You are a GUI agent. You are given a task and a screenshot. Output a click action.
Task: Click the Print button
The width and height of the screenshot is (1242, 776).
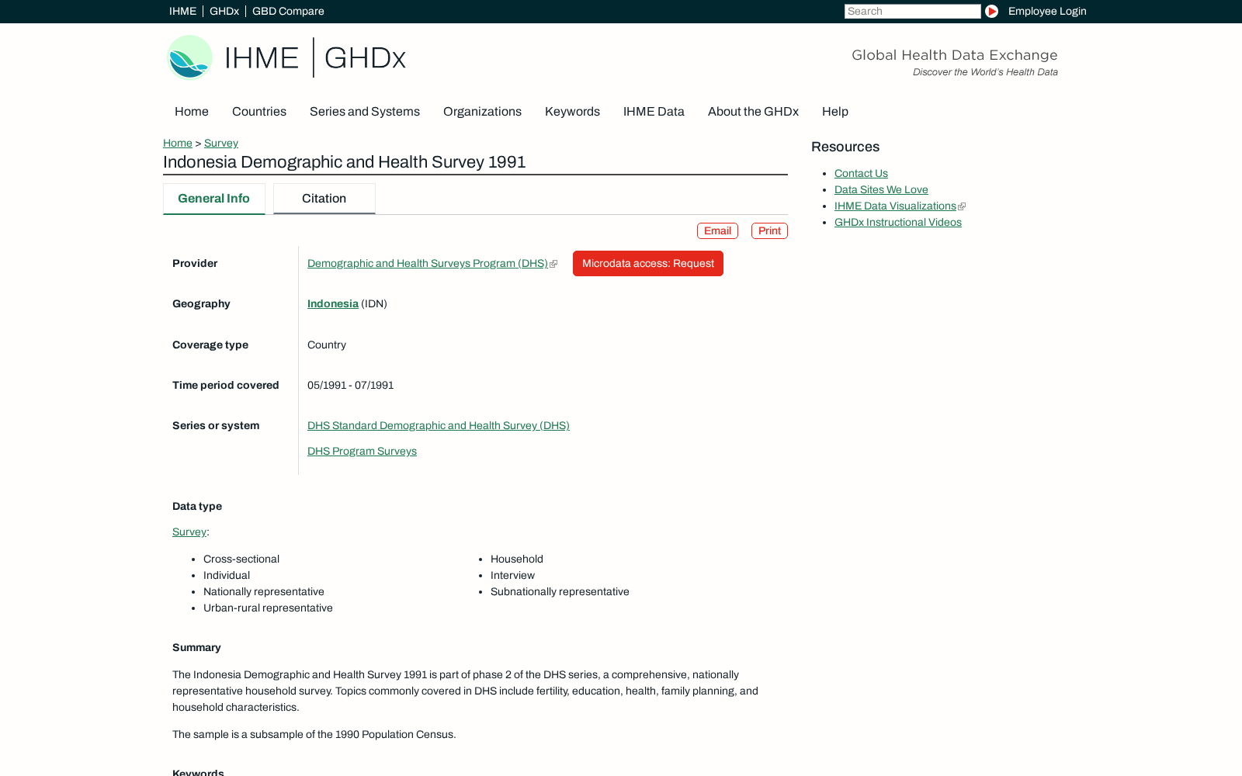[x=769, y=230]
